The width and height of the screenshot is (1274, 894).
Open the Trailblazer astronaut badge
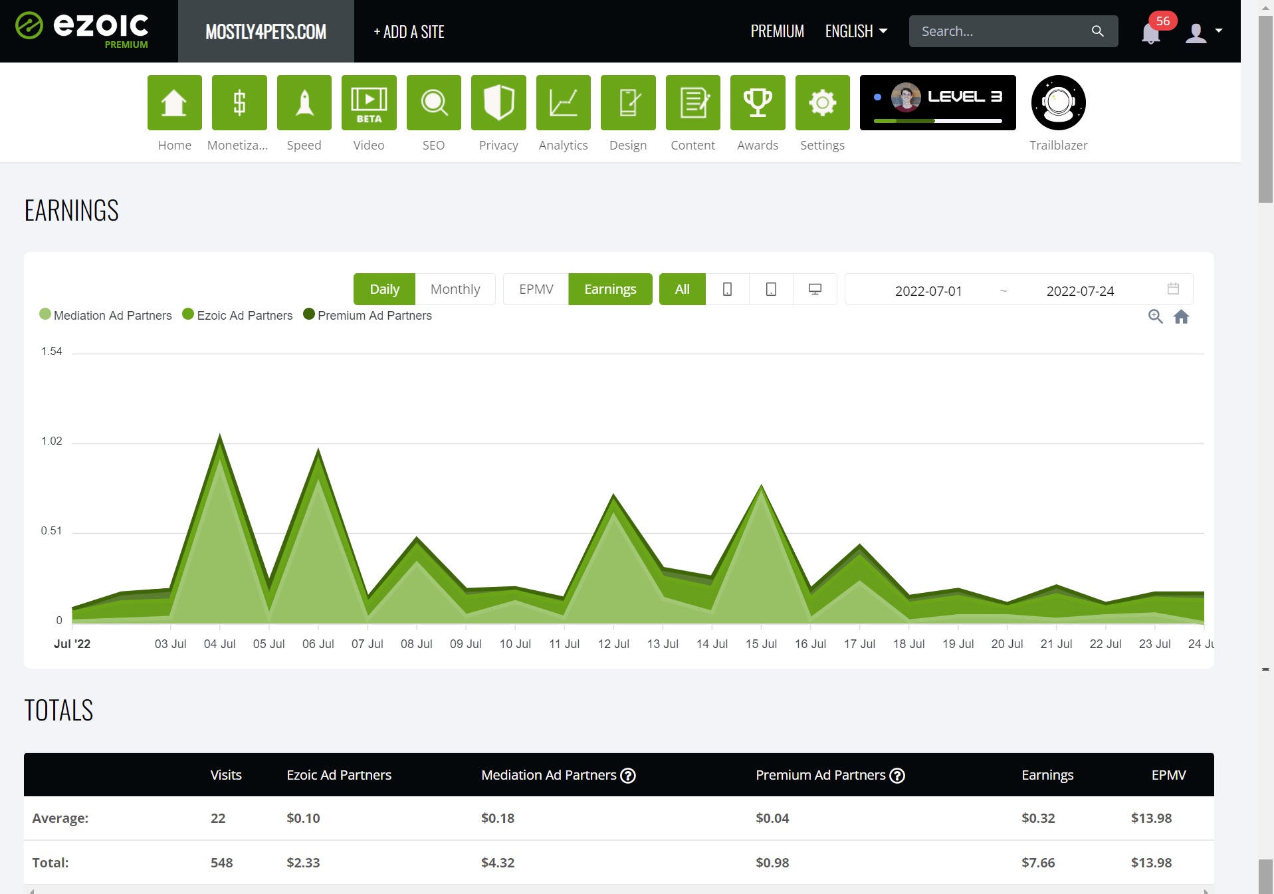pyautogui.click(x=1059, y=102)
